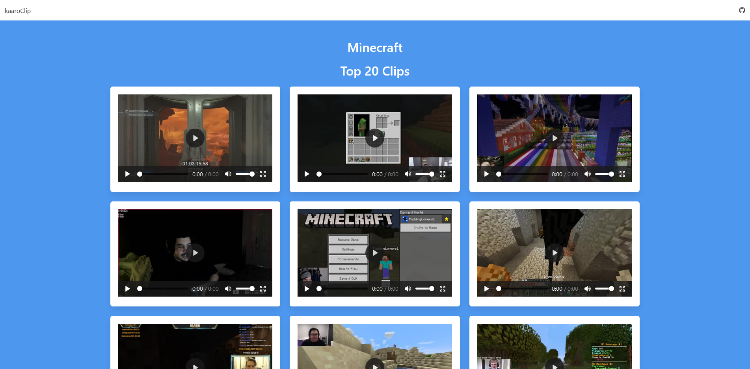
Task: Enter fullscreen on orange cavern clip
Action: [x=263, y=174]
